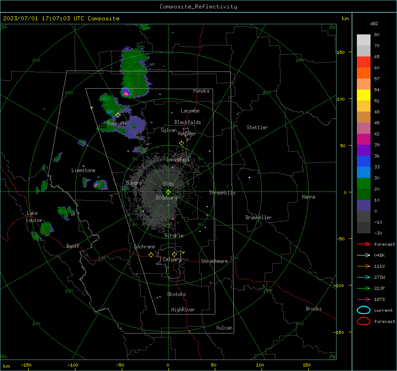Click the yellow diamond marker at RockyMH

coord(118,115)
